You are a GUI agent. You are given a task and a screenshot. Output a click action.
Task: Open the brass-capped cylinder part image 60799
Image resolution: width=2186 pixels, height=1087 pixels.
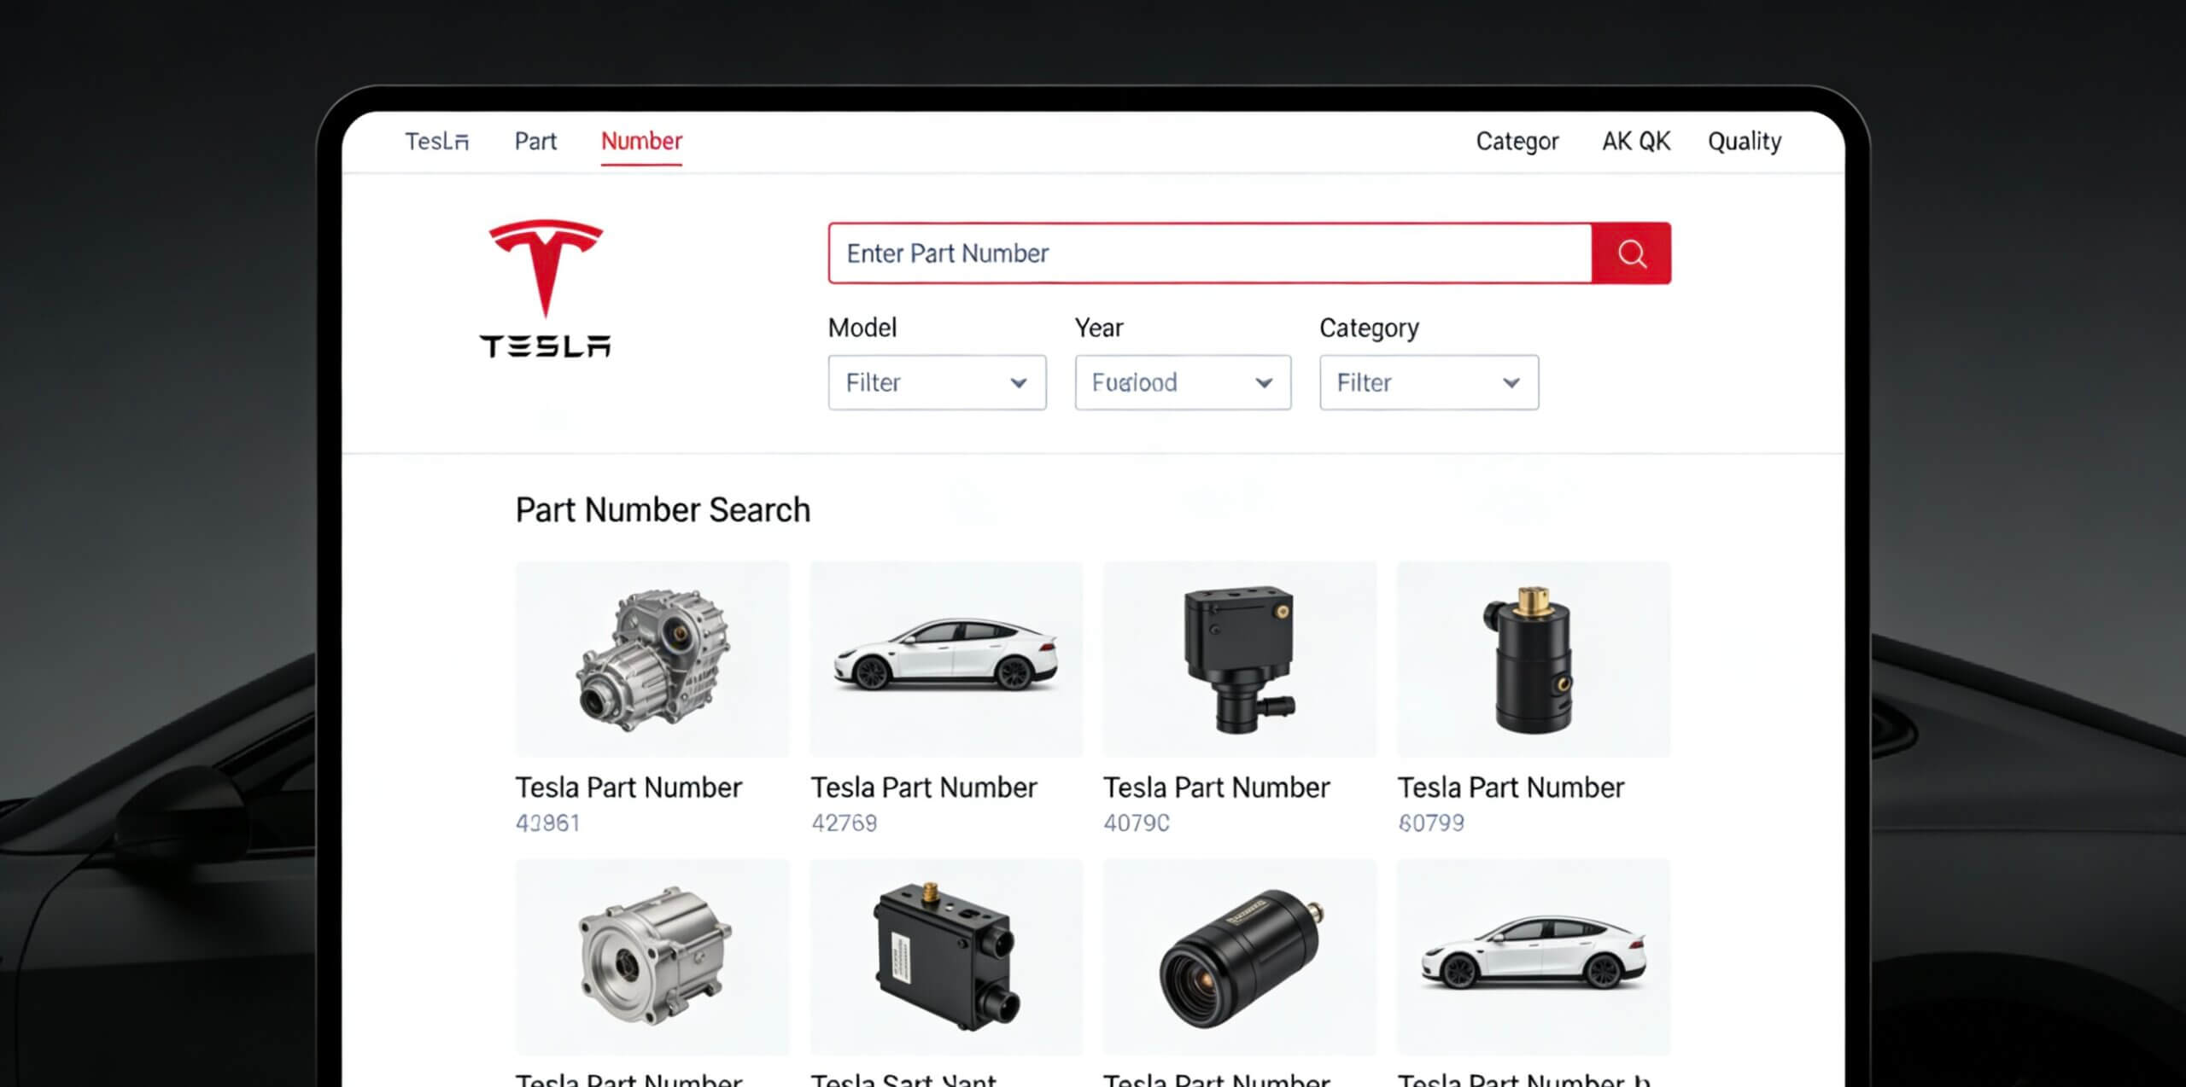1534,659
